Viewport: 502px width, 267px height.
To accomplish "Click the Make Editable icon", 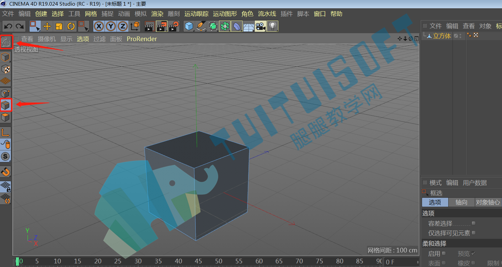I will click(6, 42).
